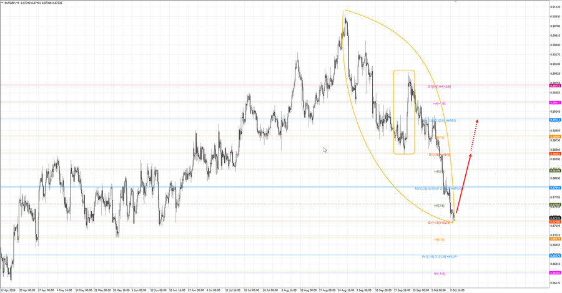Click the blue 0.86670 price level tag
The width and height of the screenshot is (562, 293).
555,256
